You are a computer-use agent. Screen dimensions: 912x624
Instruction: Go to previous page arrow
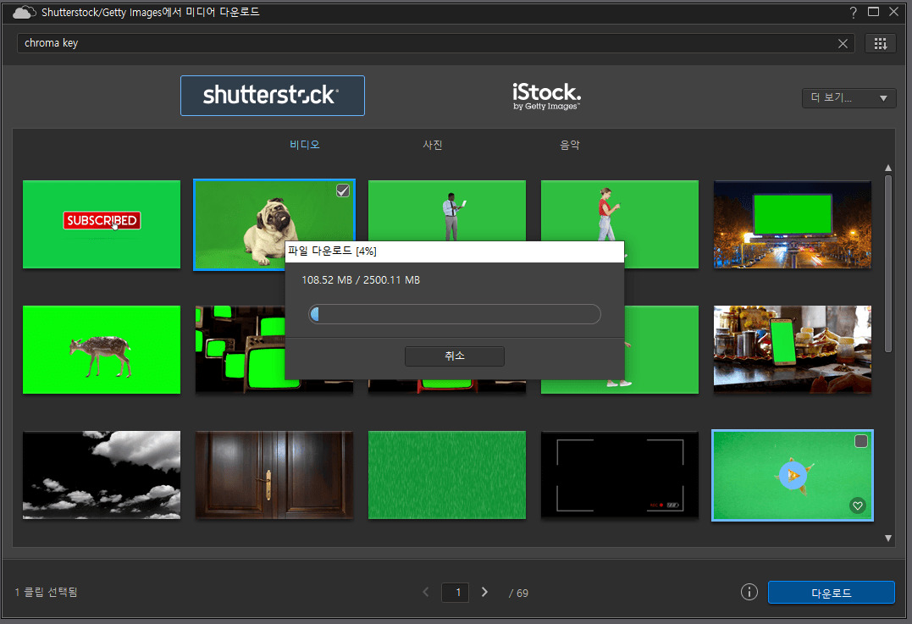[426, 592]
